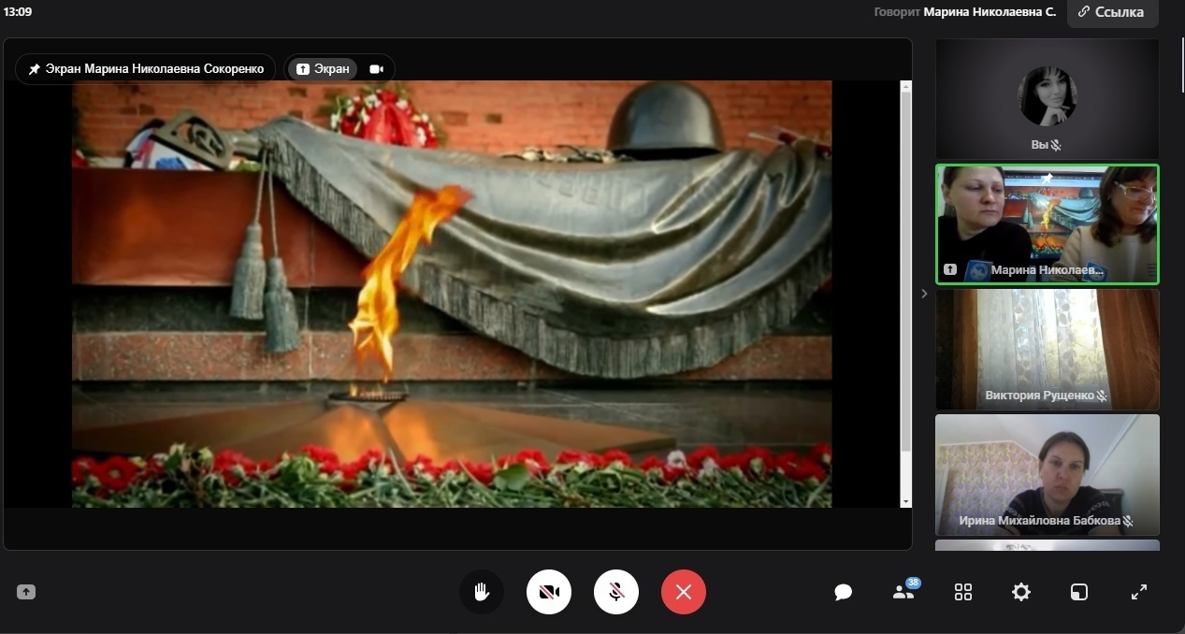Click screen-share arrow icon on Марина's tile
Viewport: 1185px width, 634px height.
tap(950, 269)
